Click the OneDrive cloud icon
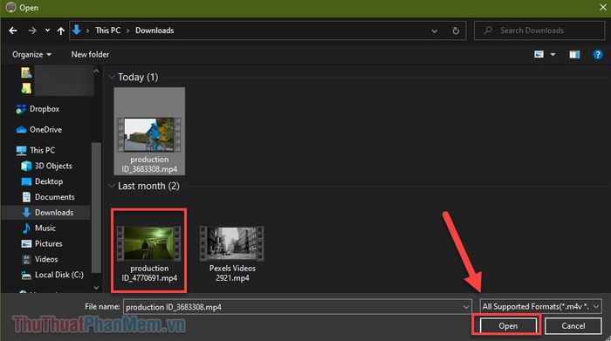Screen dimensions: 611x341 pos(22,130)
